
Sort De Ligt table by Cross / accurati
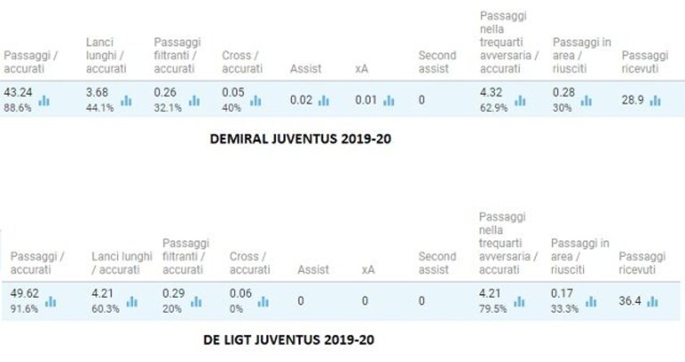(x=250, y=263)
